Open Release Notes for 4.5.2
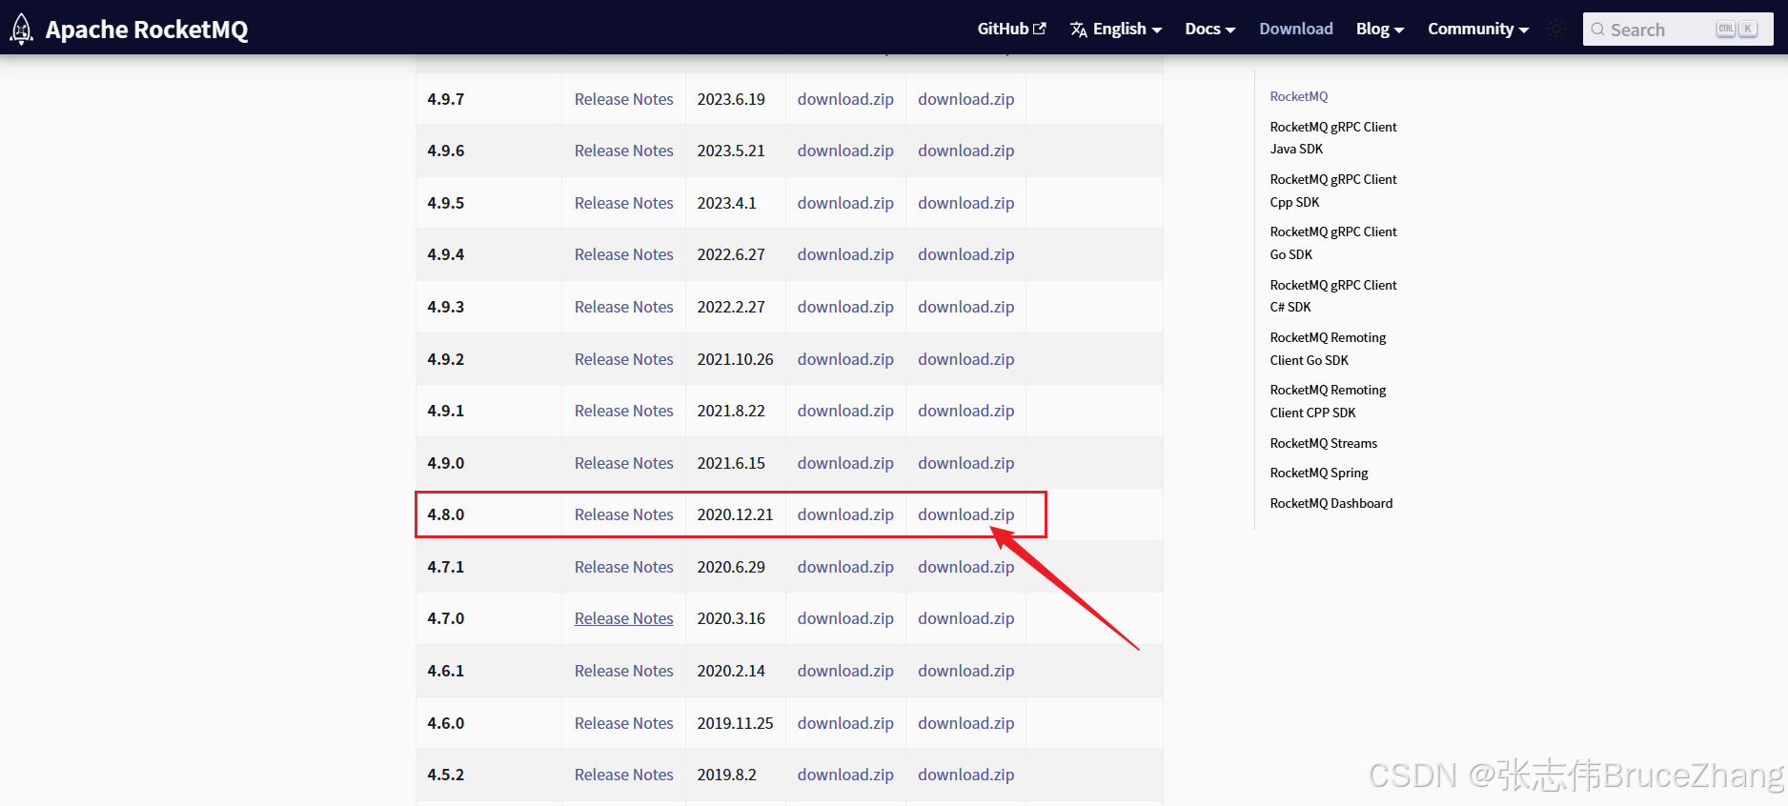 coord(623,775)
